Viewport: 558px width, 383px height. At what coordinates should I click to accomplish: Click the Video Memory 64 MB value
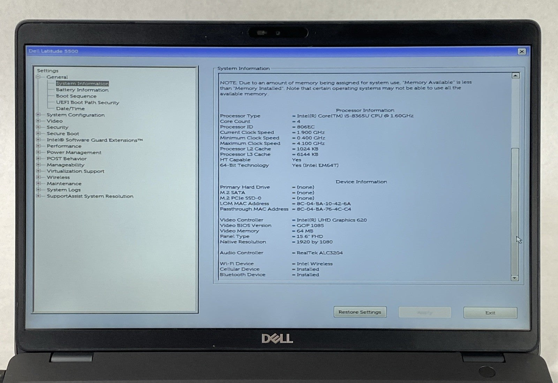[x=305, y=231]
